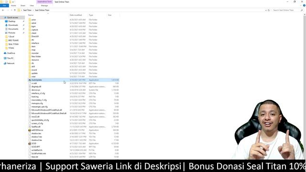Click the Seal Online Titan breadcrumb segment
306x172 pixels.
(x=42, y=10)
